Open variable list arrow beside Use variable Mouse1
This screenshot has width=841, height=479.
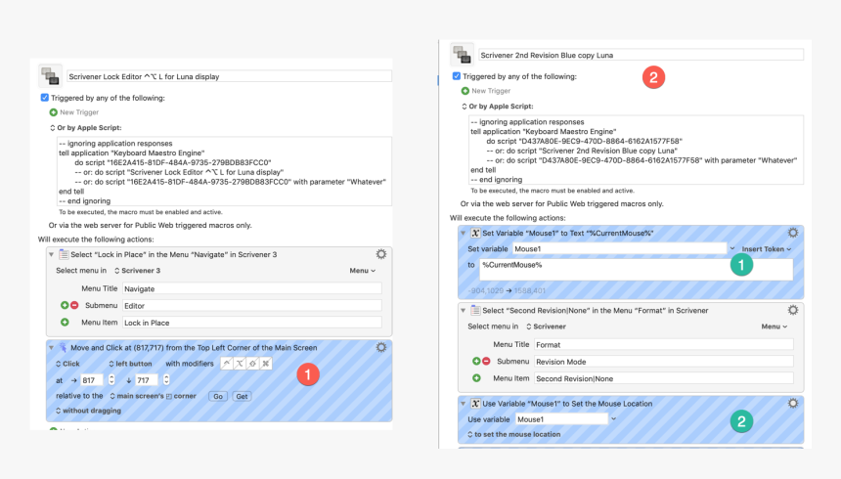pyautogui.click(x=614, y=419)
